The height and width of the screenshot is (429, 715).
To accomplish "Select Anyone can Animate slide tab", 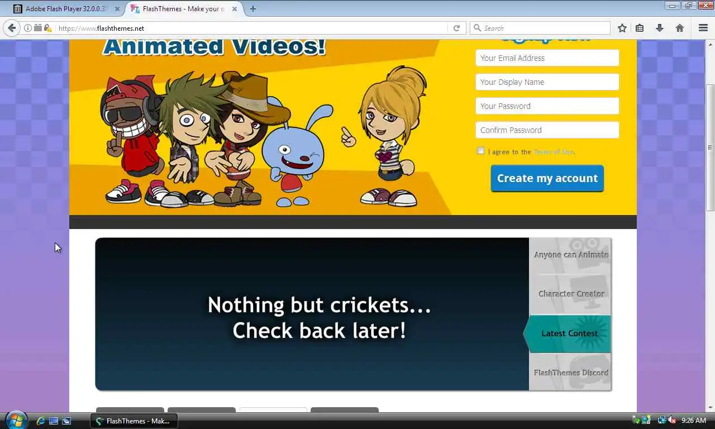I will point(570,255).
